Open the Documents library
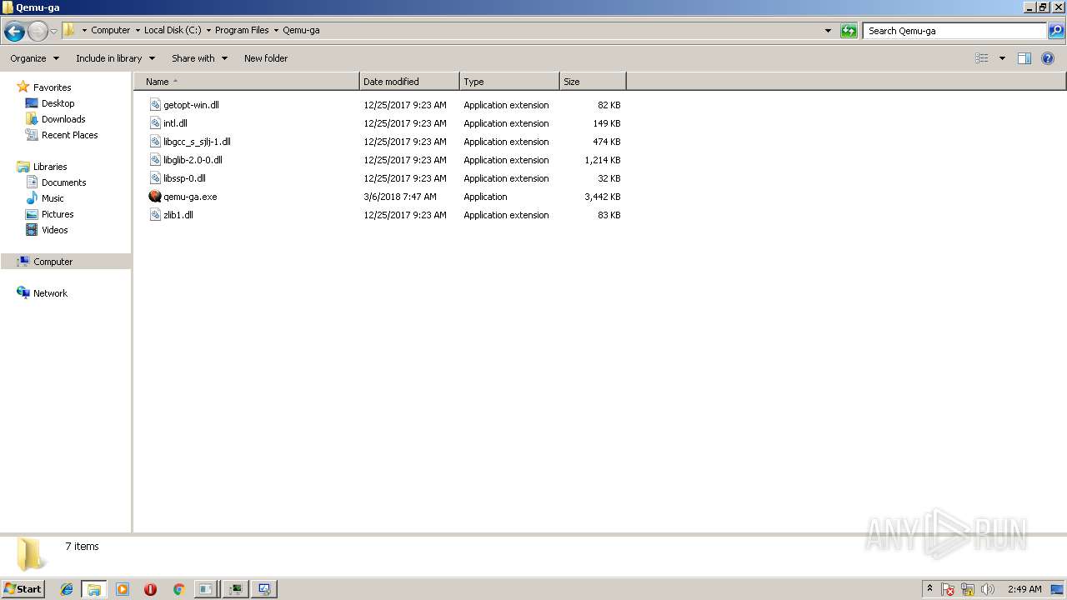This screenshot has width=1067, height=600. [63, 182]
